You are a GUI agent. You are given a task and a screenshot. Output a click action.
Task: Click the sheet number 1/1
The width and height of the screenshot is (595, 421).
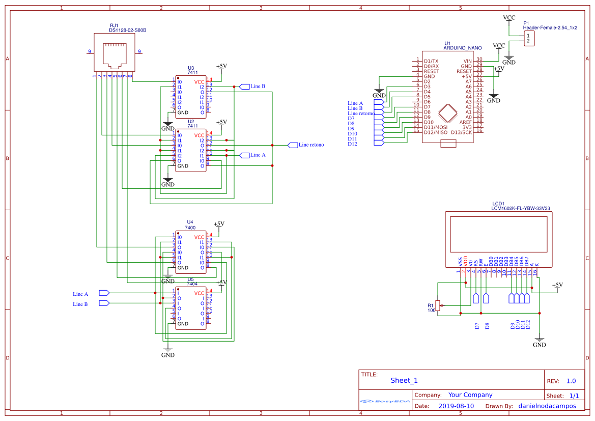coord(574,396)
